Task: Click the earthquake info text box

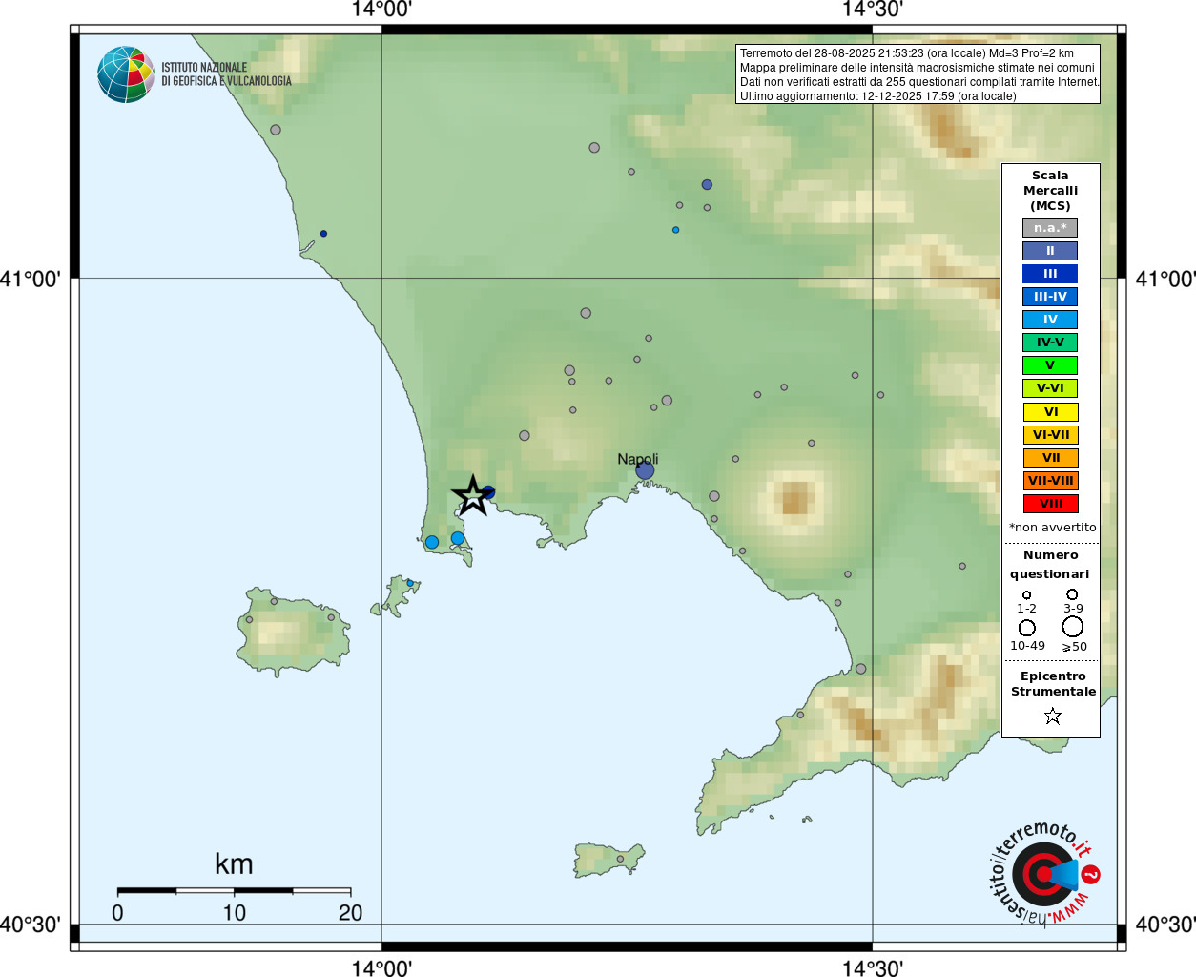Action: coord(918,74)
